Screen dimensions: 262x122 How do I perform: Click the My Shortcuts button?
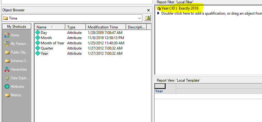(x=17, y=27)
